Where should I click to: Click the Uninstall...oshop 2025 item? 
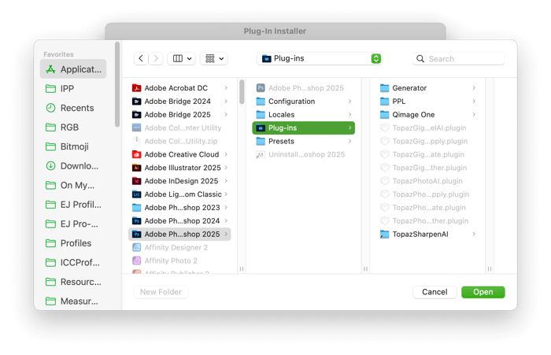(x=304, y=154)
